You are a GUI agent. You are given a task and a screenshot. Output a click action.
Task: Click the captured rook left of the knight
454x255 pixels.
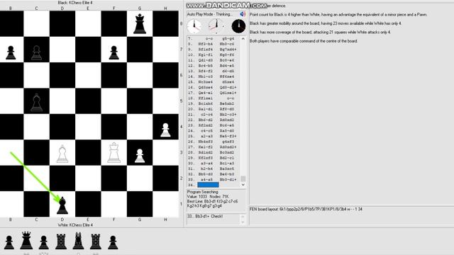coord(61,242)
